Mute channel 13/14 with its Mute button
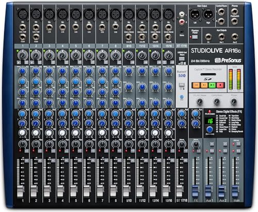This screenshot has height=212, width=258. coord(159,151)
